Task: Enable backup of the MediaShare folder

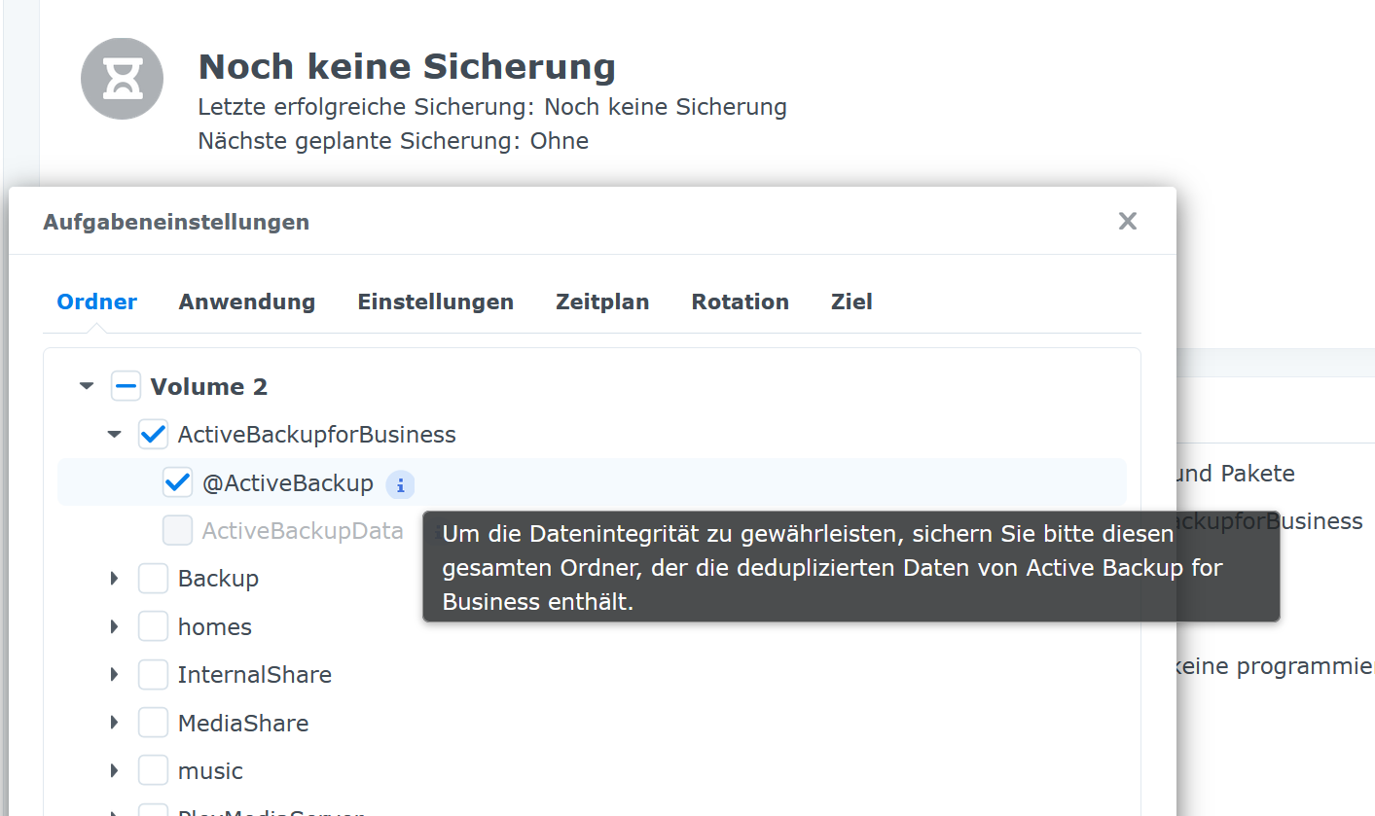Action: tap(153, 722)
